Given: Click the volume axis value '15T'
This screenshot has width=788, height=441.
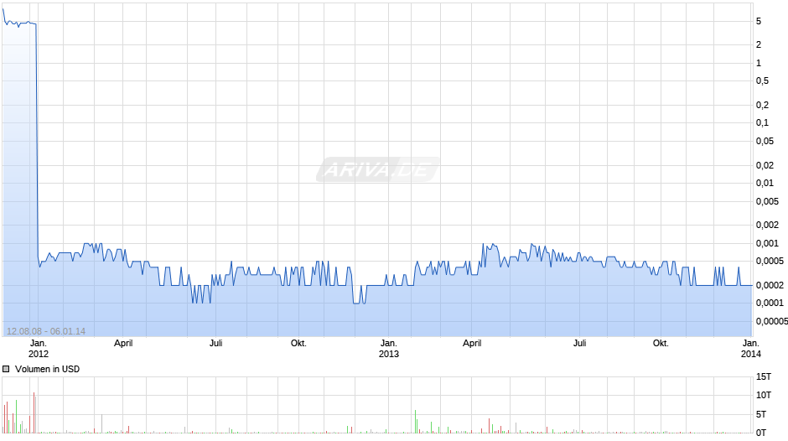Looking at the screenshot, I should click(x=764, y=376).
